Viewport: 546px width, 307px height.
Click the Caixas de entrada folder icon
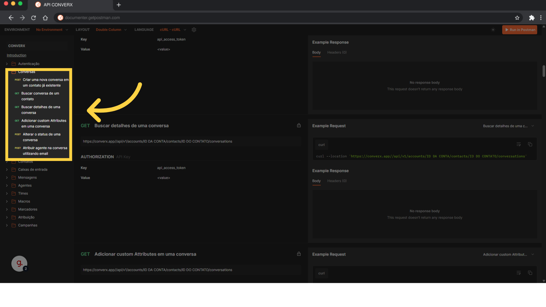[13, 169]
